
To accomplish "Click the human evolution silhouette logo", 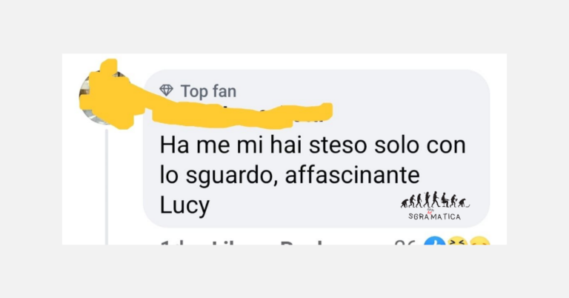I will point(435,200).
